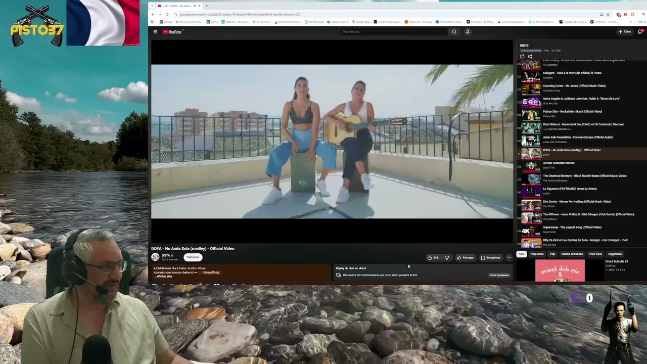Expand description with ...afficher plus
The image size is (647, 364).
coord(163,276)
